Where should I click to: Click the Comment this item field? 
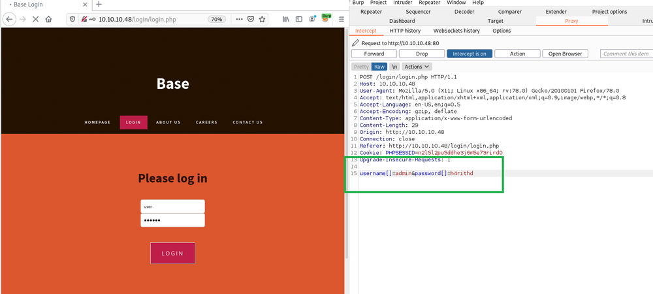click(626, 54)
